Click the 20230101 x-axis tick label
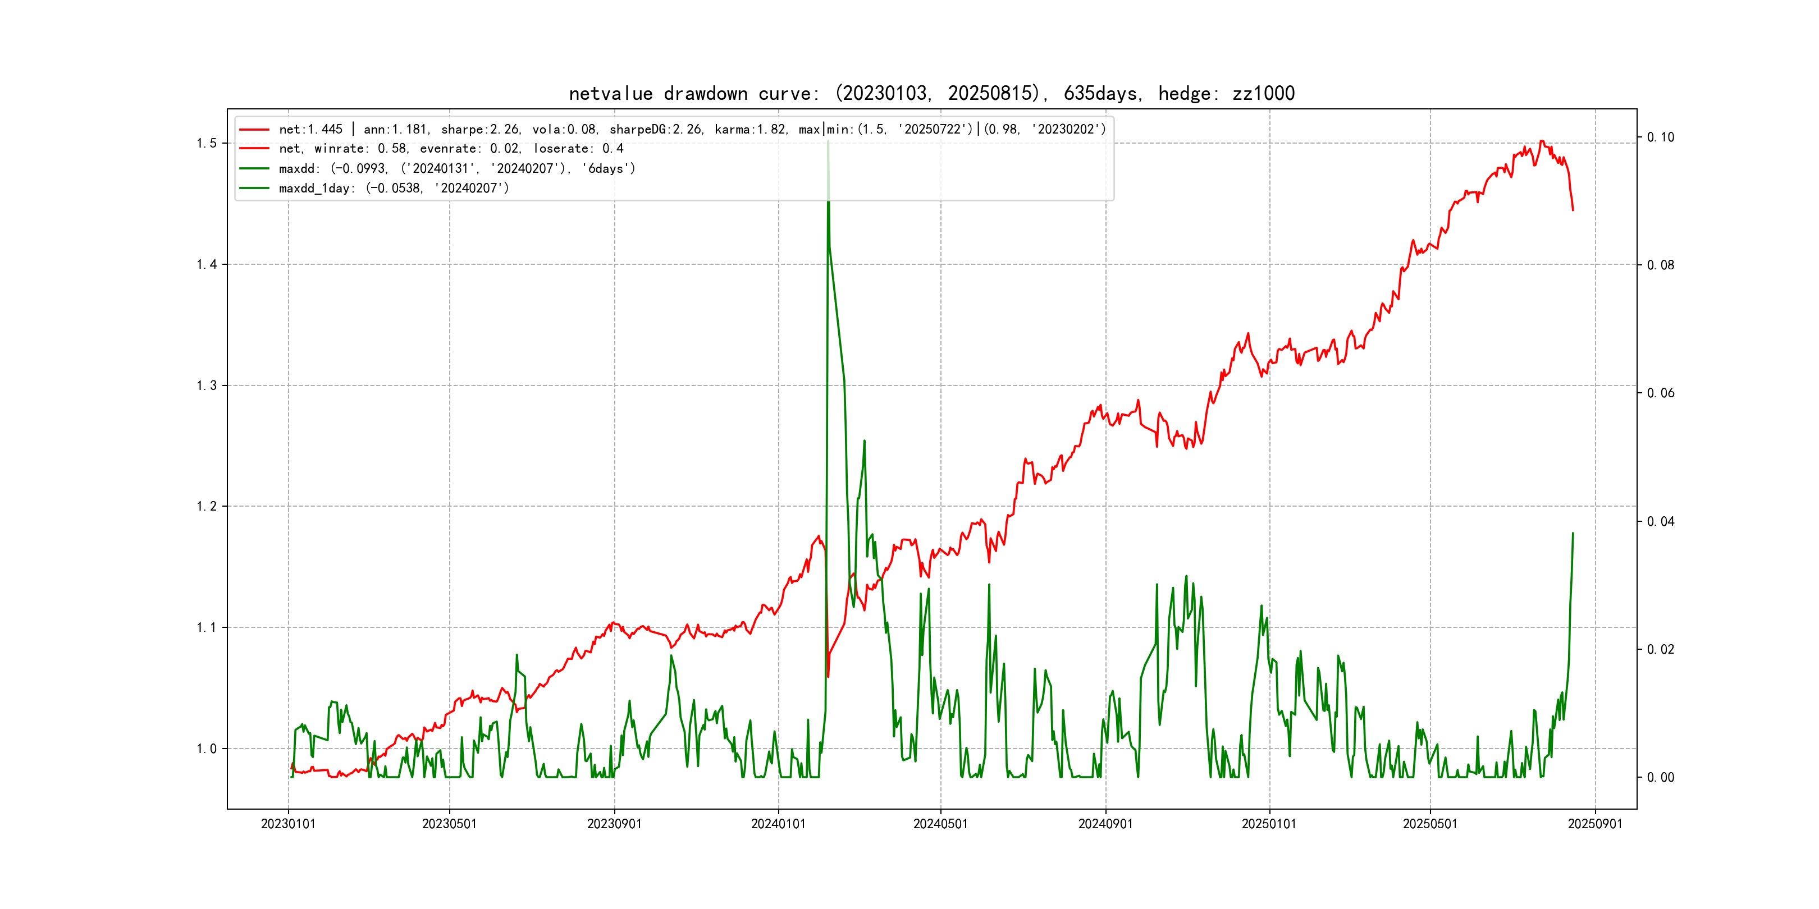1819x909 pixels. [x=288, y=824]
